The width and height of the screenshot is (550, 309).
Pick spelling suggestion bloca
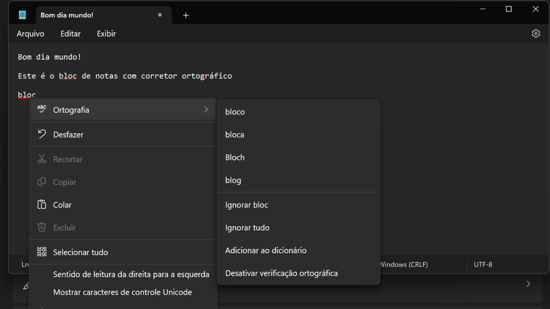[x=298, y=135]
